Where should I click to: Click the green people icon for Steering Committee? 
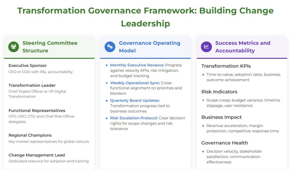[14, 47]
